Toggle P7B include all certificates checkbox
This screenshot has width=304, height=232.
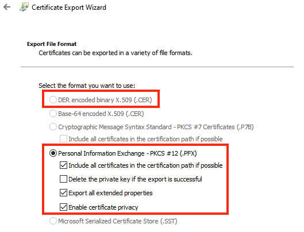63,139
